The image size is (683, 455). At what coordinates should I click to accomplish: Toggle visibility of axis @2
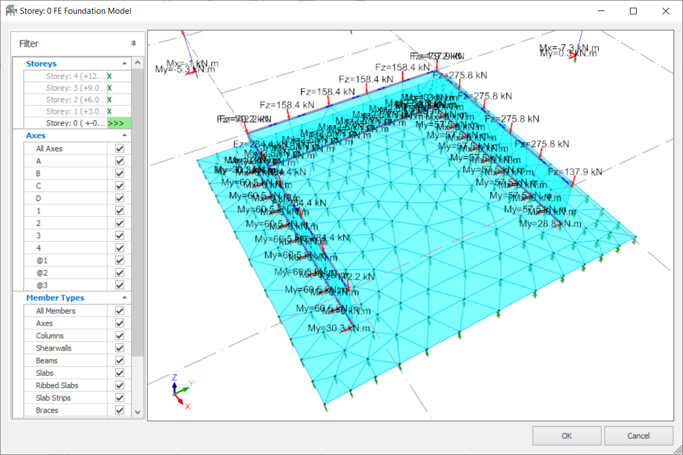[x=119, y=273]
